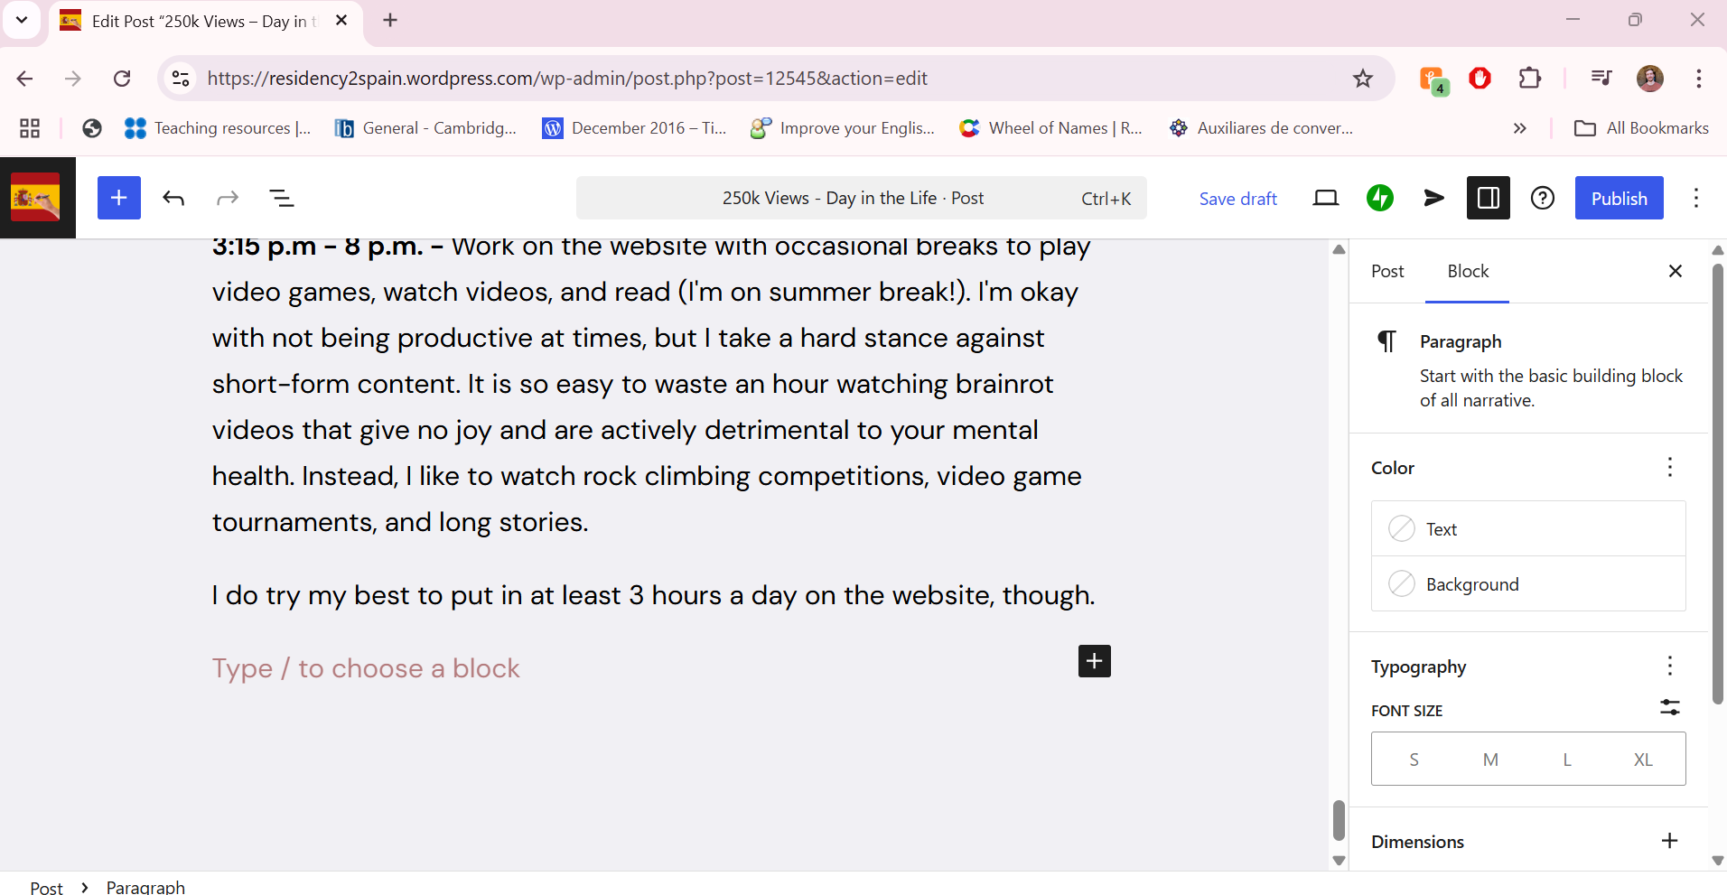The width and height of the screenshot is (1727, 895).
Task: Click the green Jetpack icon
Action: (1379, 198)
